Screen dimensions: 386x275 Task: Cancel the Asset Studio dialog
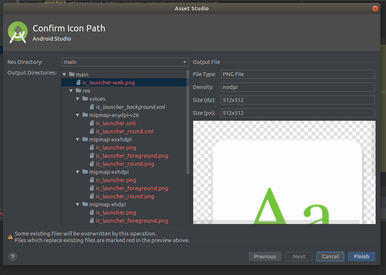tap(330, 256)
